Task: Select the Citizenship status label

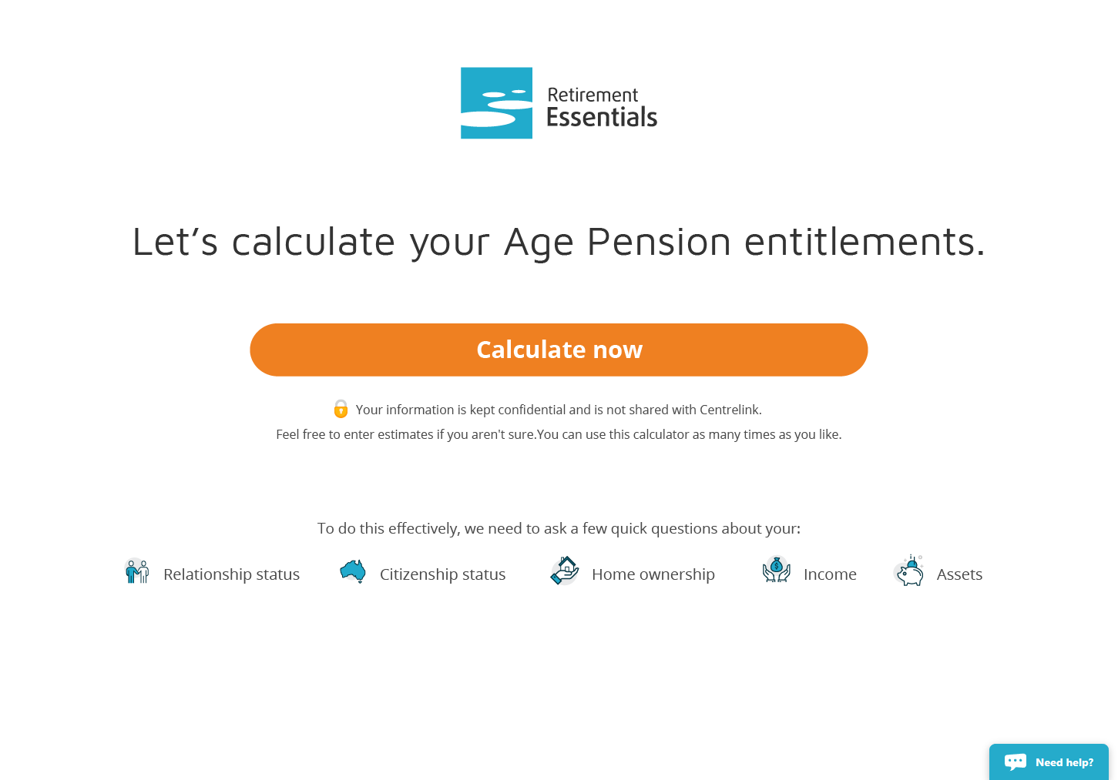Action: click(x=442, y=574)
